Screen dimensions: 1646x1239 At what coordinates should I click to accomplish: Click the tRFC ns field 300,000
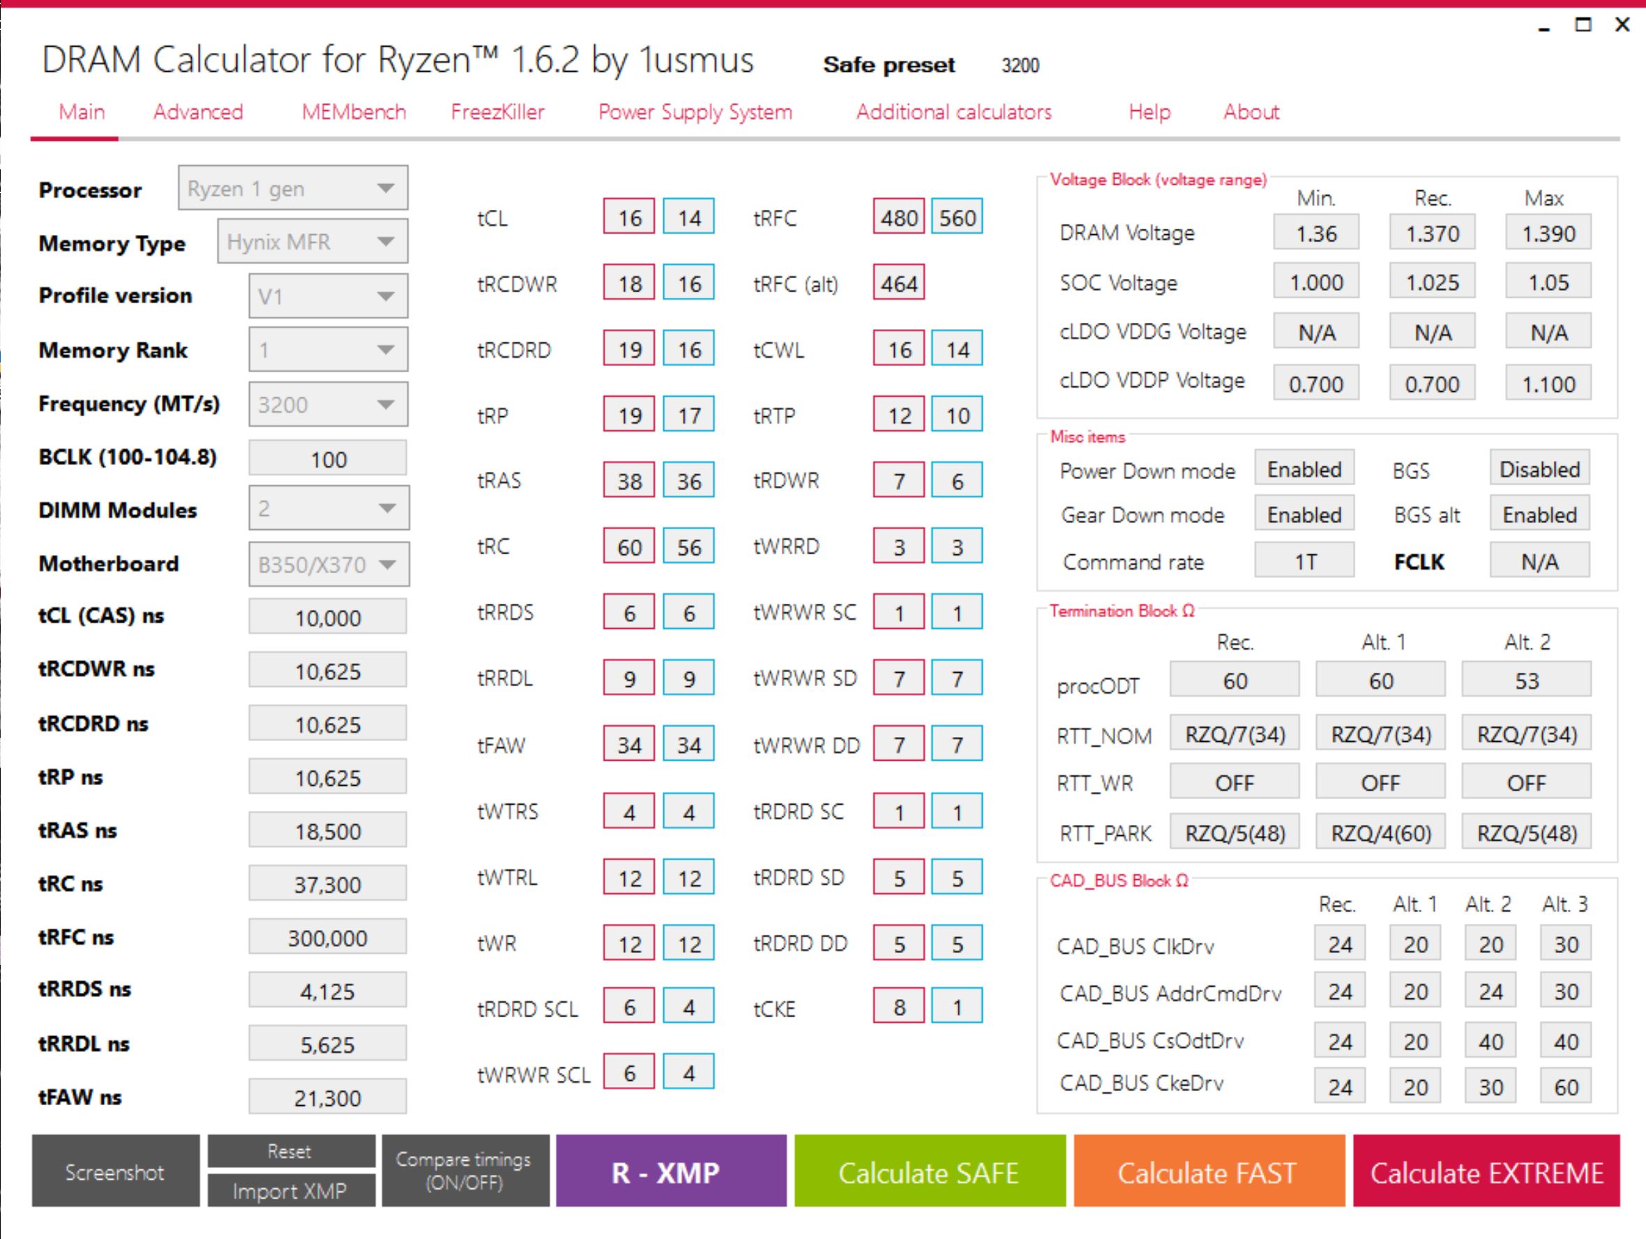pos(327,936)
